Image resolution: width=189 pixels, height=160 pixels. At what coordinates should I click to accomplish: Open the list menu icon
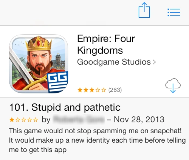click(174, 12)
